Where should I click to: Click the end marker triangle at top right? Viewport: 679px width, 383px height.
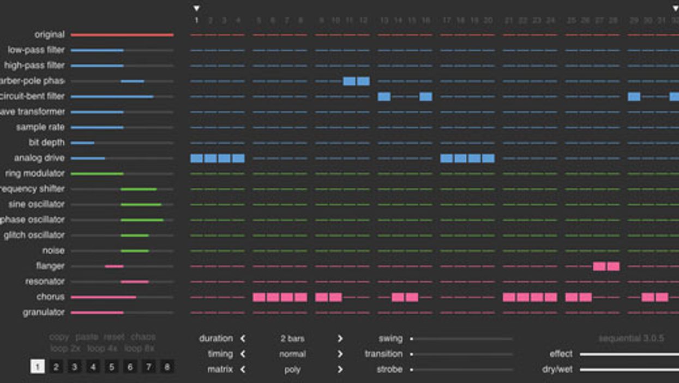(675, 8)
